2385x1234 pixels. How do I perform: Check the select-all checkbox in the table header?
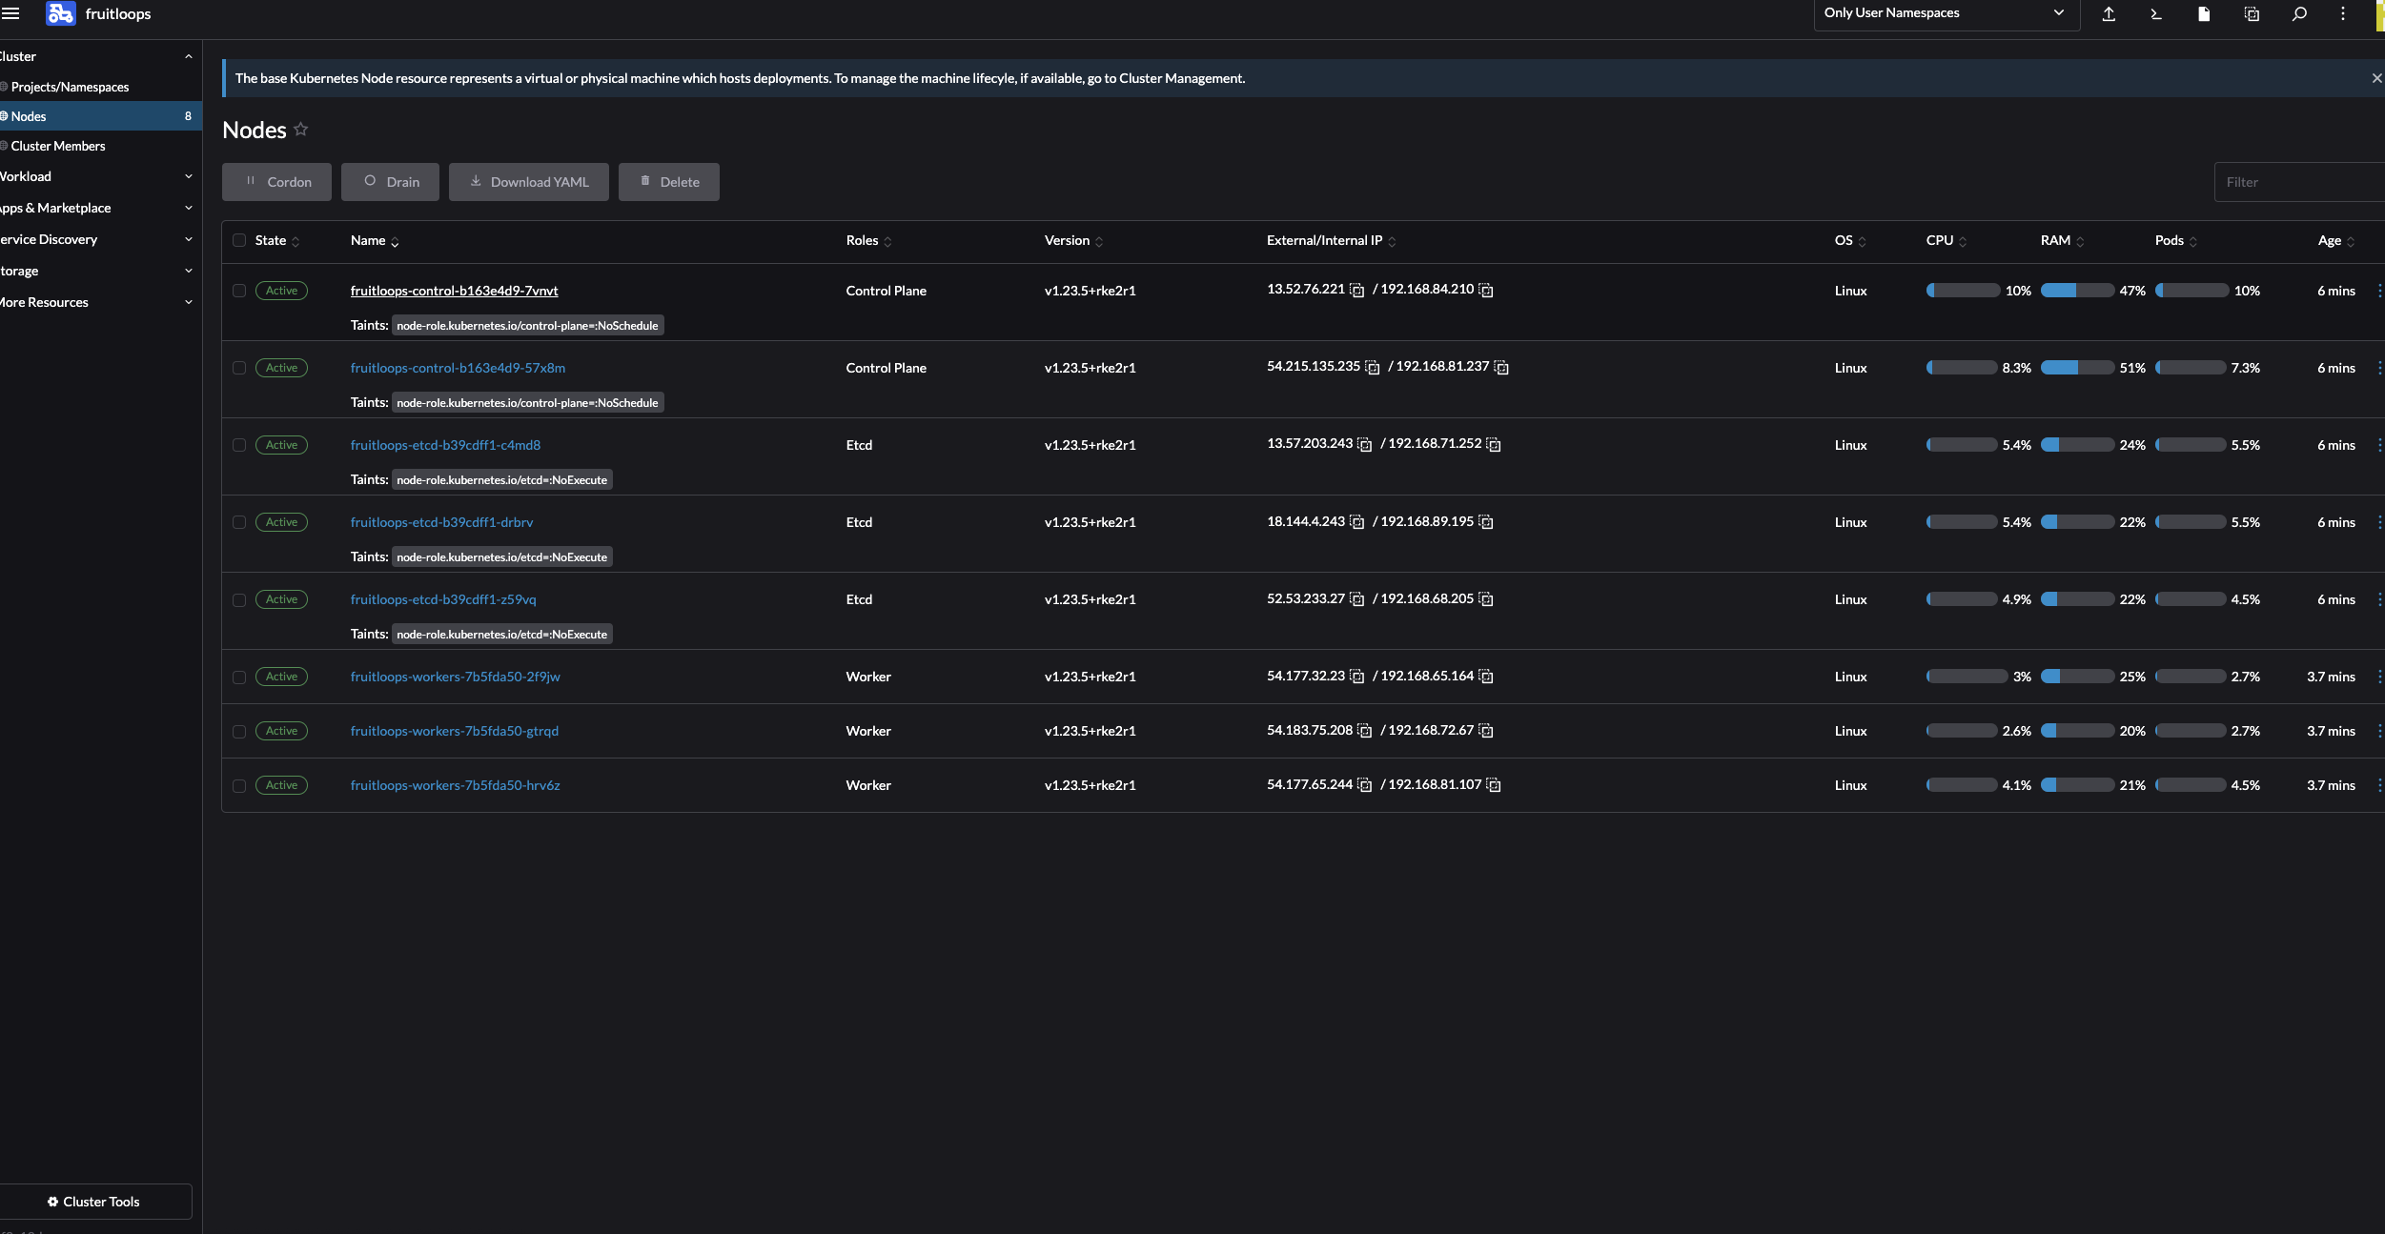point(239,240)
